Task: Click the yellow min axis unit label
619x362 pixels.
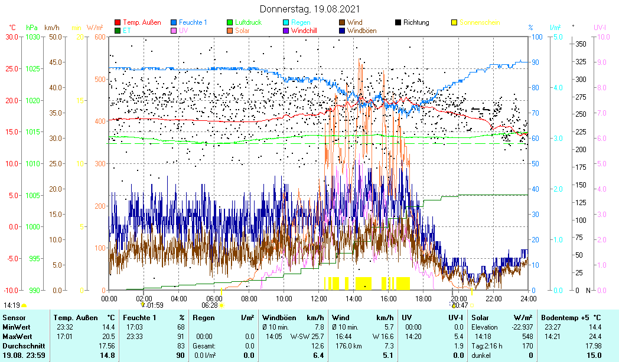Action: (x=76, y=28)
